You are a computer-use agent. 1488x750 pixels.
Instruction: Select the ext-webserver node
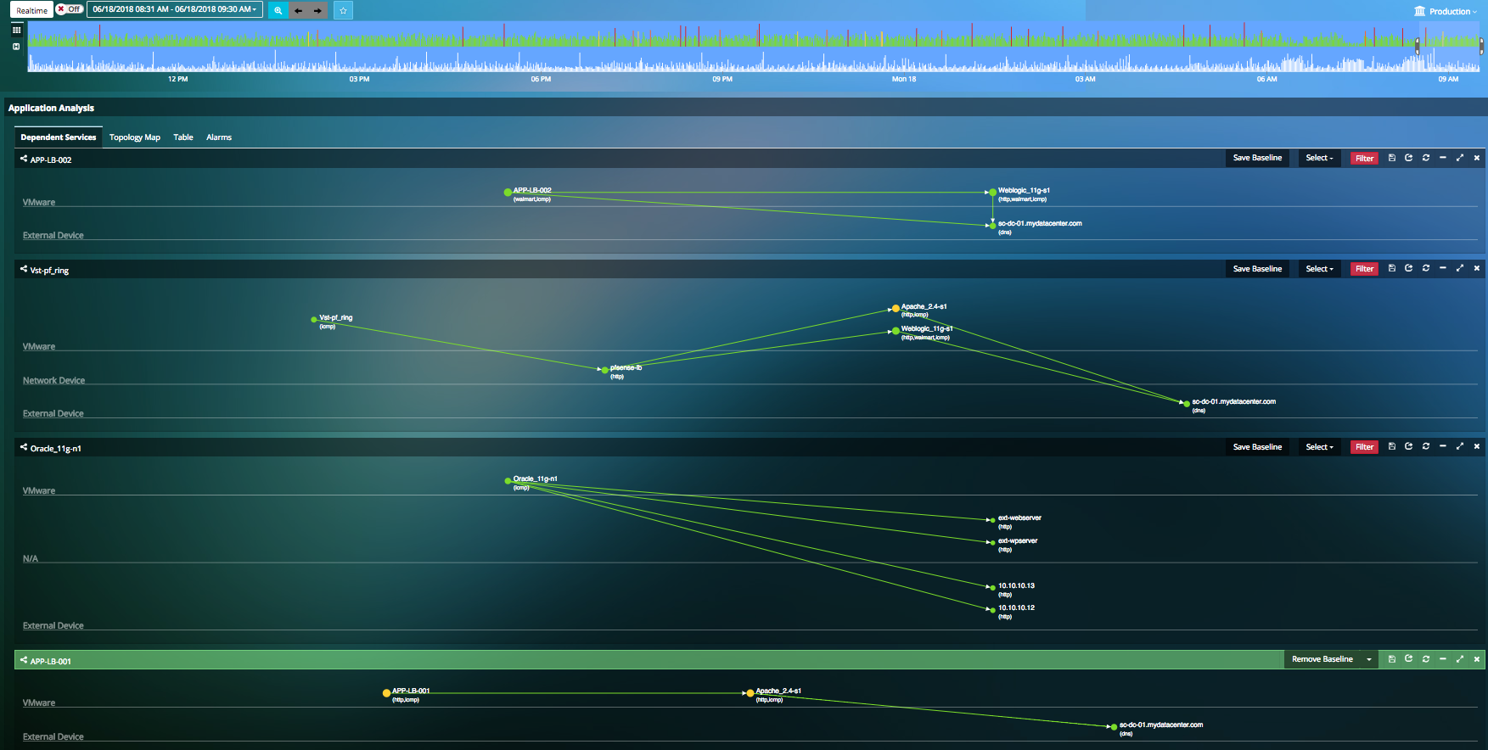click(991, 520)
